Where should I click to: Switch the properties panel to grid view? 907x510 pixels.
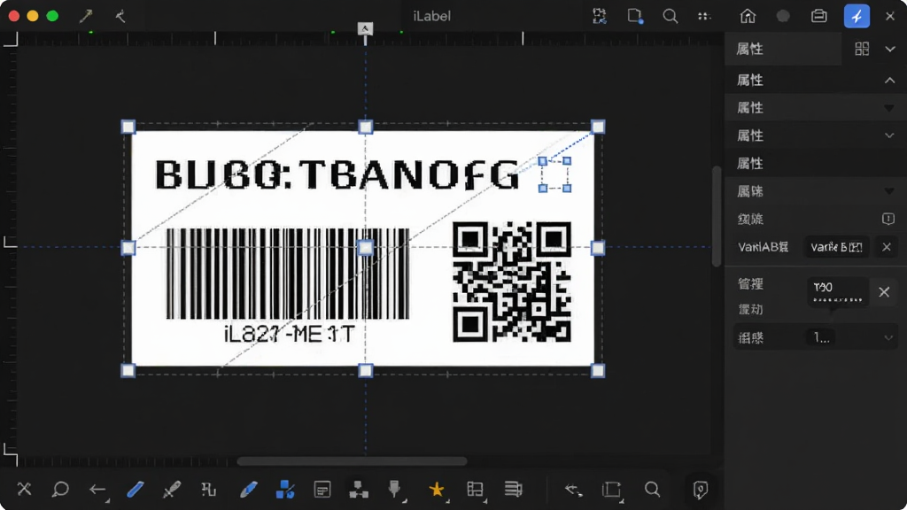click(x=862, y=50)
